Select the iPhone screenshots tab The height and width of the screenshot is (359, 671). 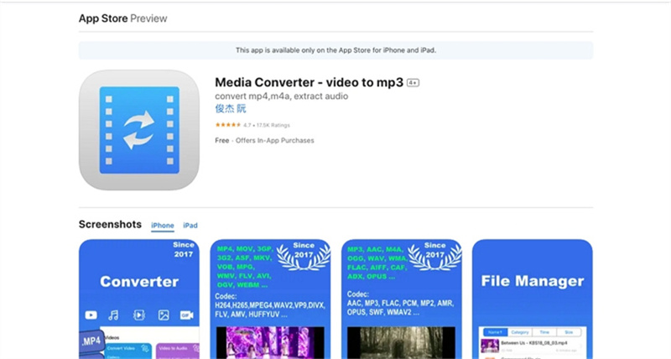point(163,226)
